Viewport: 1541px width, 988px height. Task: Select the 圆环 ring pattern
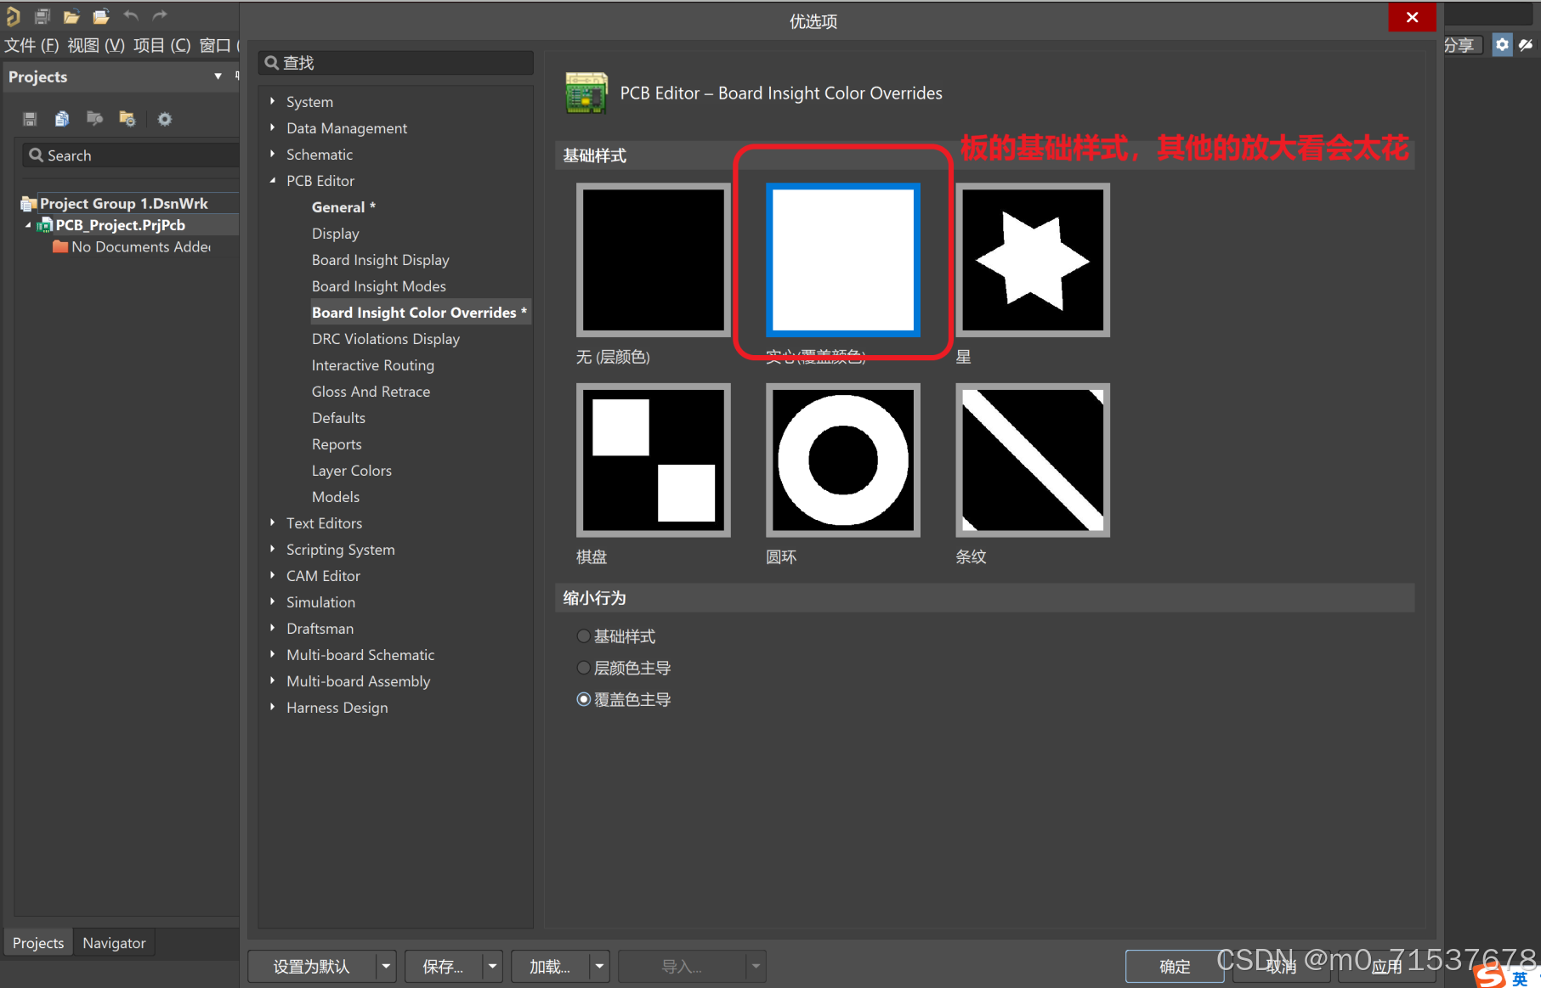coord(843,460)
